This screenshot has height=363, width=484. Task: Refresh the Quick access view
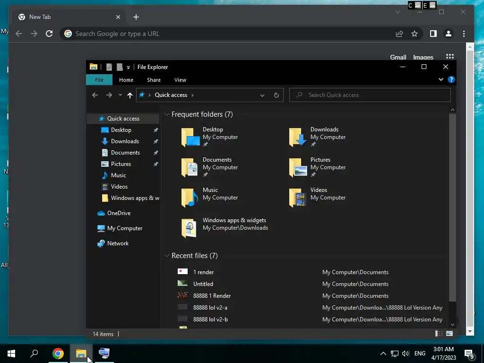tap(276, 95)
